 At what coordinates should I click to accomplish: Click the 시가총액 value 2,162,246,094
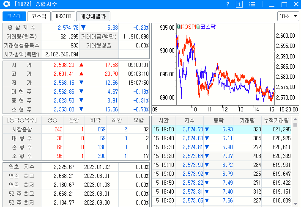click(x=62, y=55)
